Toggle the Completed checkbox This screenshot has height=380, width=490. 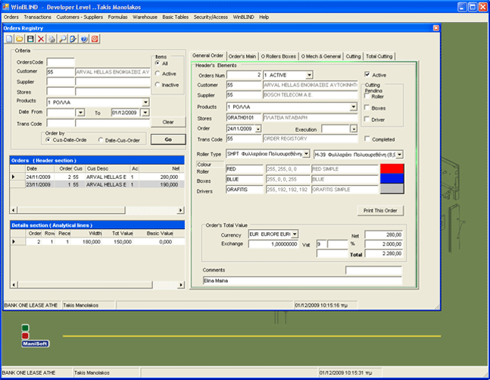(367, 139)
